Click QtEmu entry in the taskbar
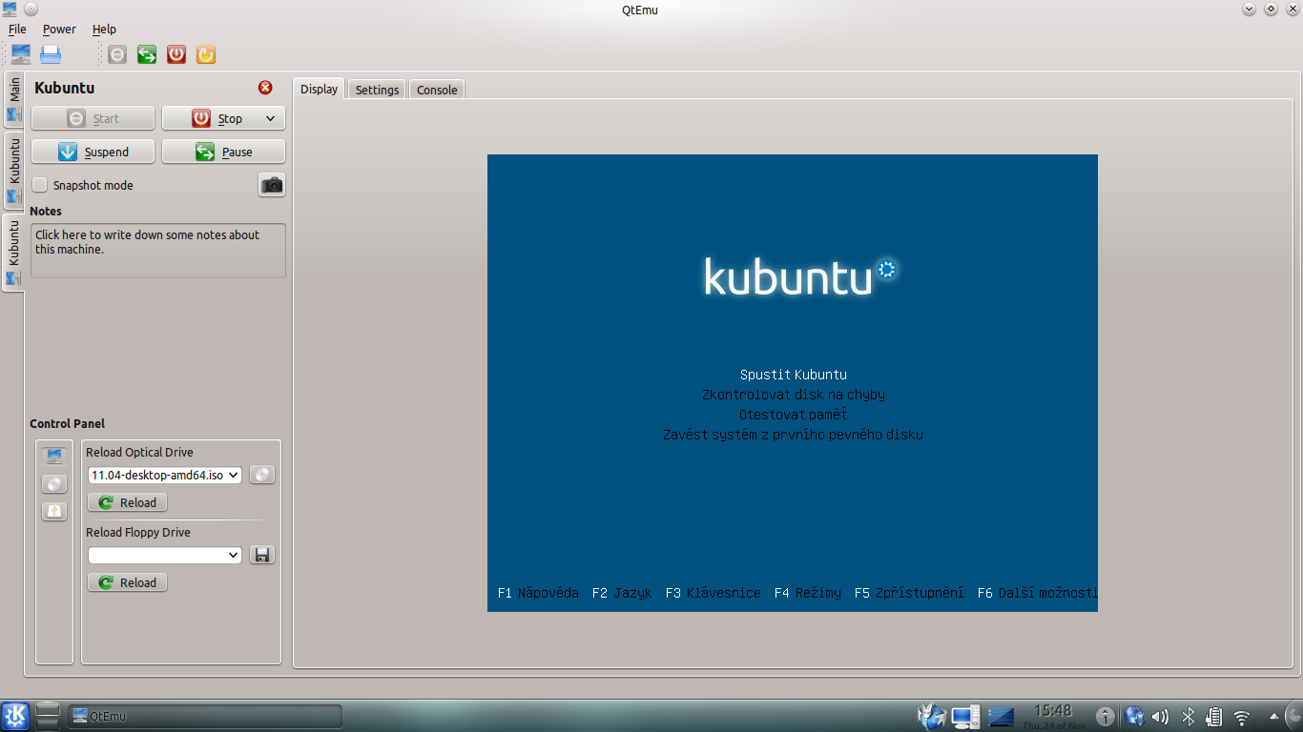The width and height of the screenshot is (1303, 732). tap(205, 716)
